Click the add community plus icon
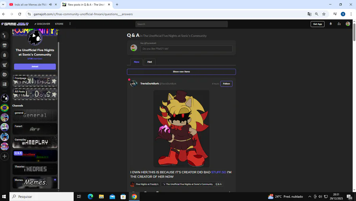 pos(4,156)
